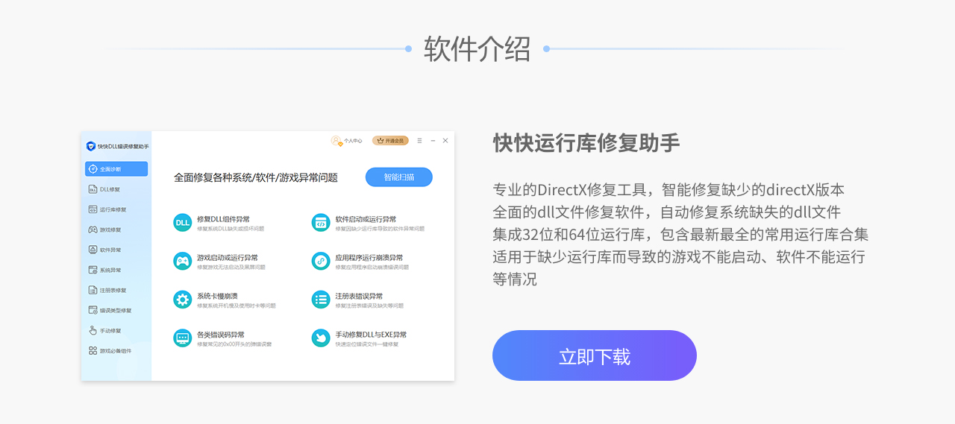Click the heading 全面修复各种系统/软件/游戏异常问题
955x424 pixels.
click(x=256, y=177)
